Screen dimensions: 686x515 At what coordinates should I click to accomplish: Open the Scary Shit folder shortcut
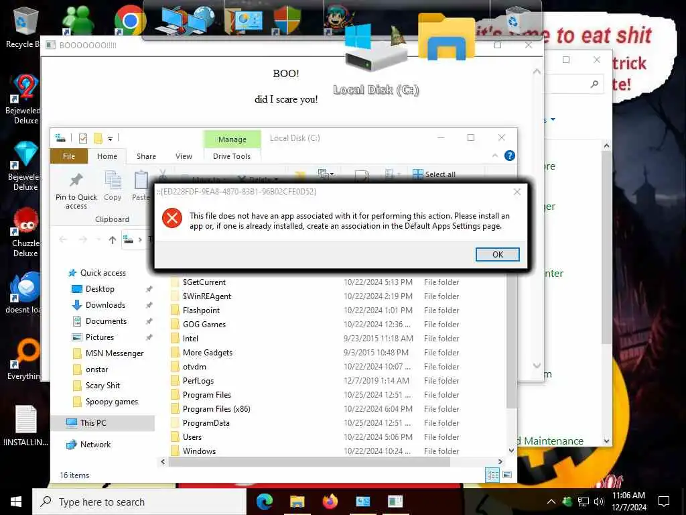point(102,386)
